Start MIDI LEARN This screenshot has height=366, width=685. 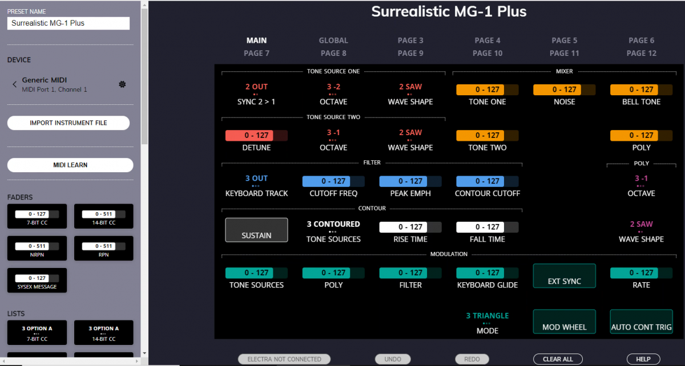70,165
